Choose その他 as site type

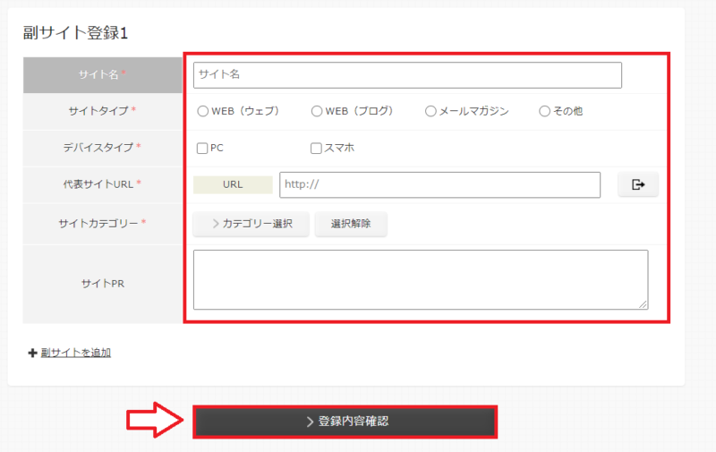coord(544,111)
